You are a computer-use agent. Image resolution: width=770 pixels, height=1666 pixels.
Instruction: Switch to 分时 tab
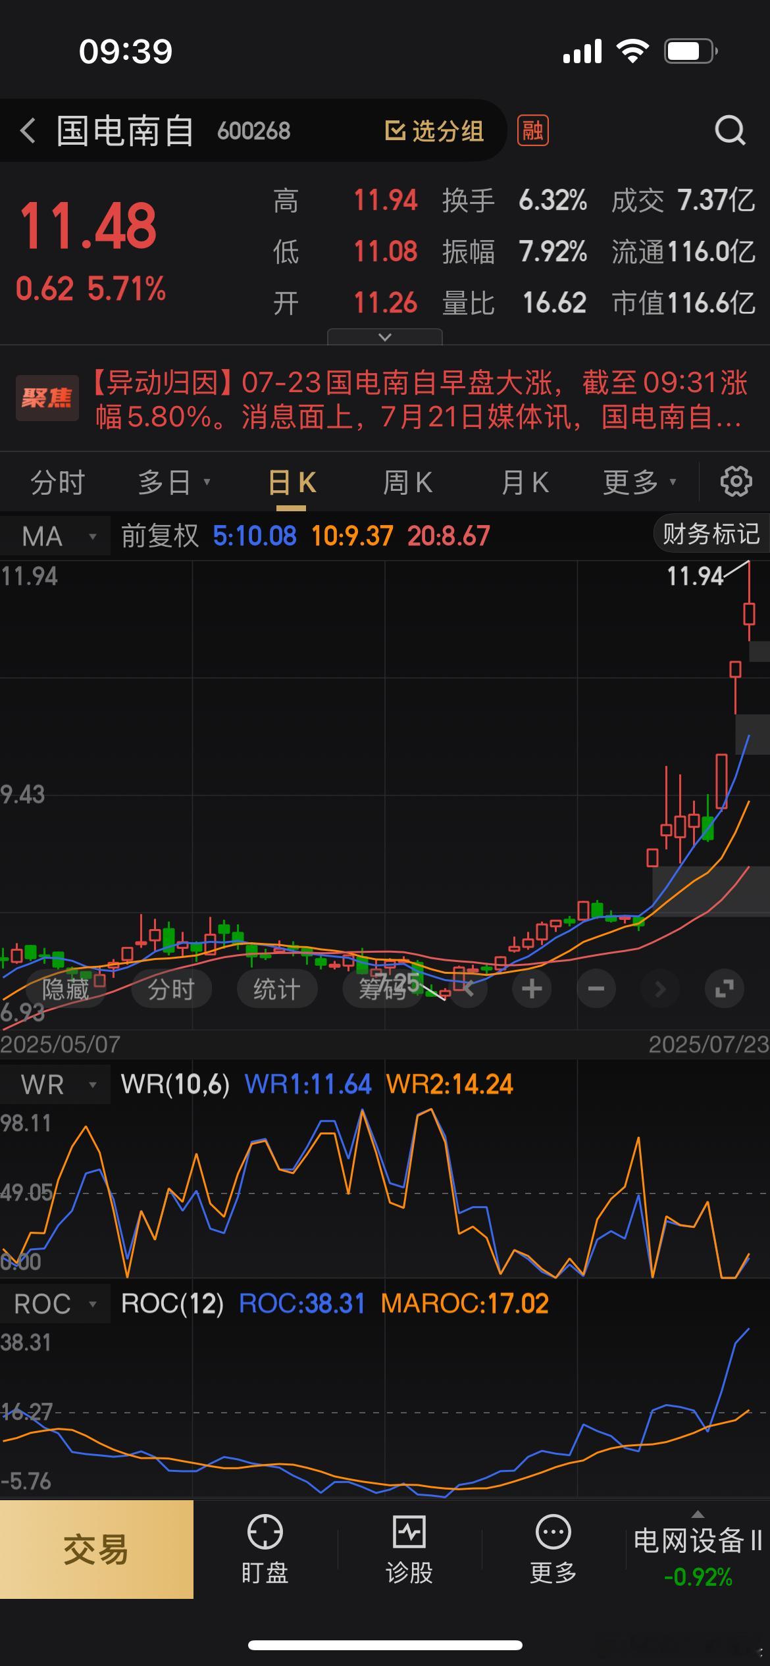[58, 482]
